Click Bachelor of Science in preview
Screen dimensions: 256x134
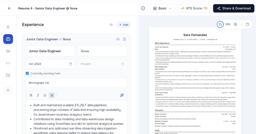click(x=161, y=121)
